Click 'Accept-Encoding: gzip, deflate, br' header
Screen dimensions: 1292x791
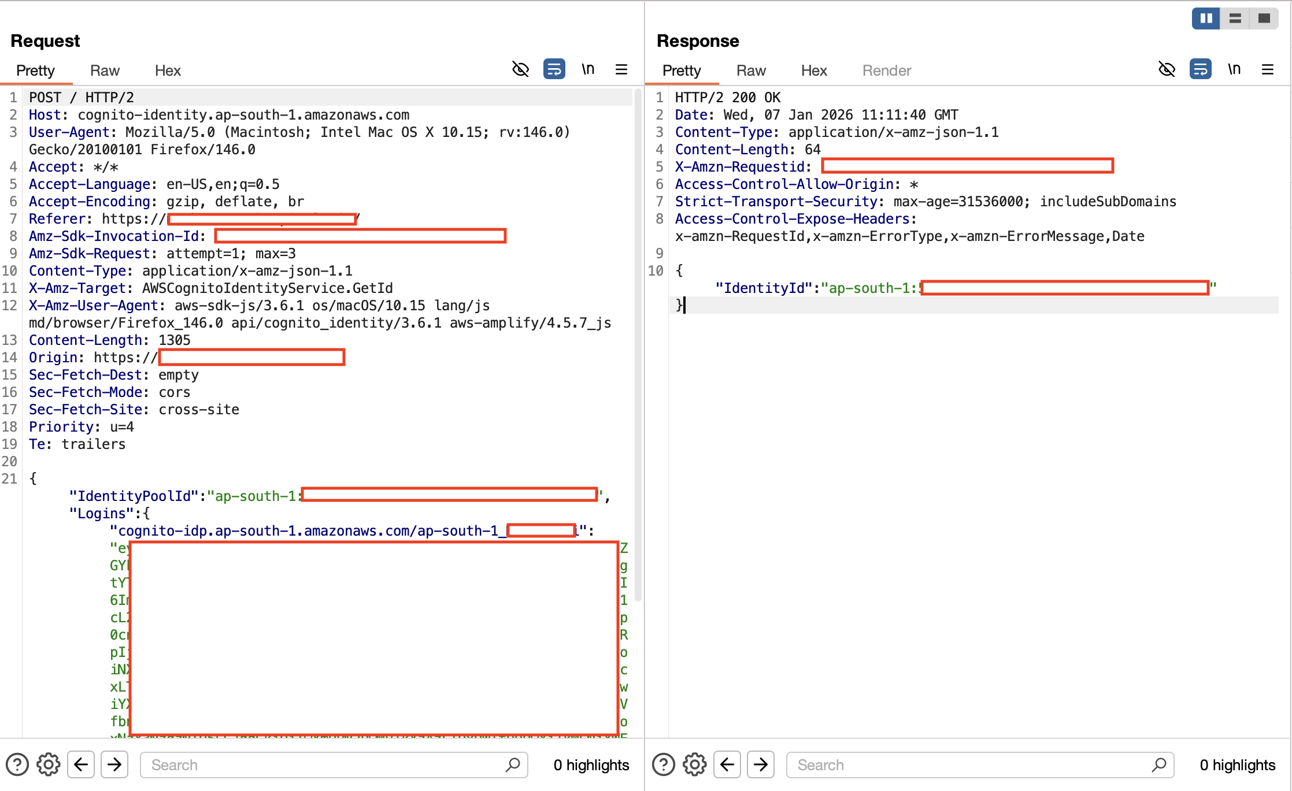point(166,201)
